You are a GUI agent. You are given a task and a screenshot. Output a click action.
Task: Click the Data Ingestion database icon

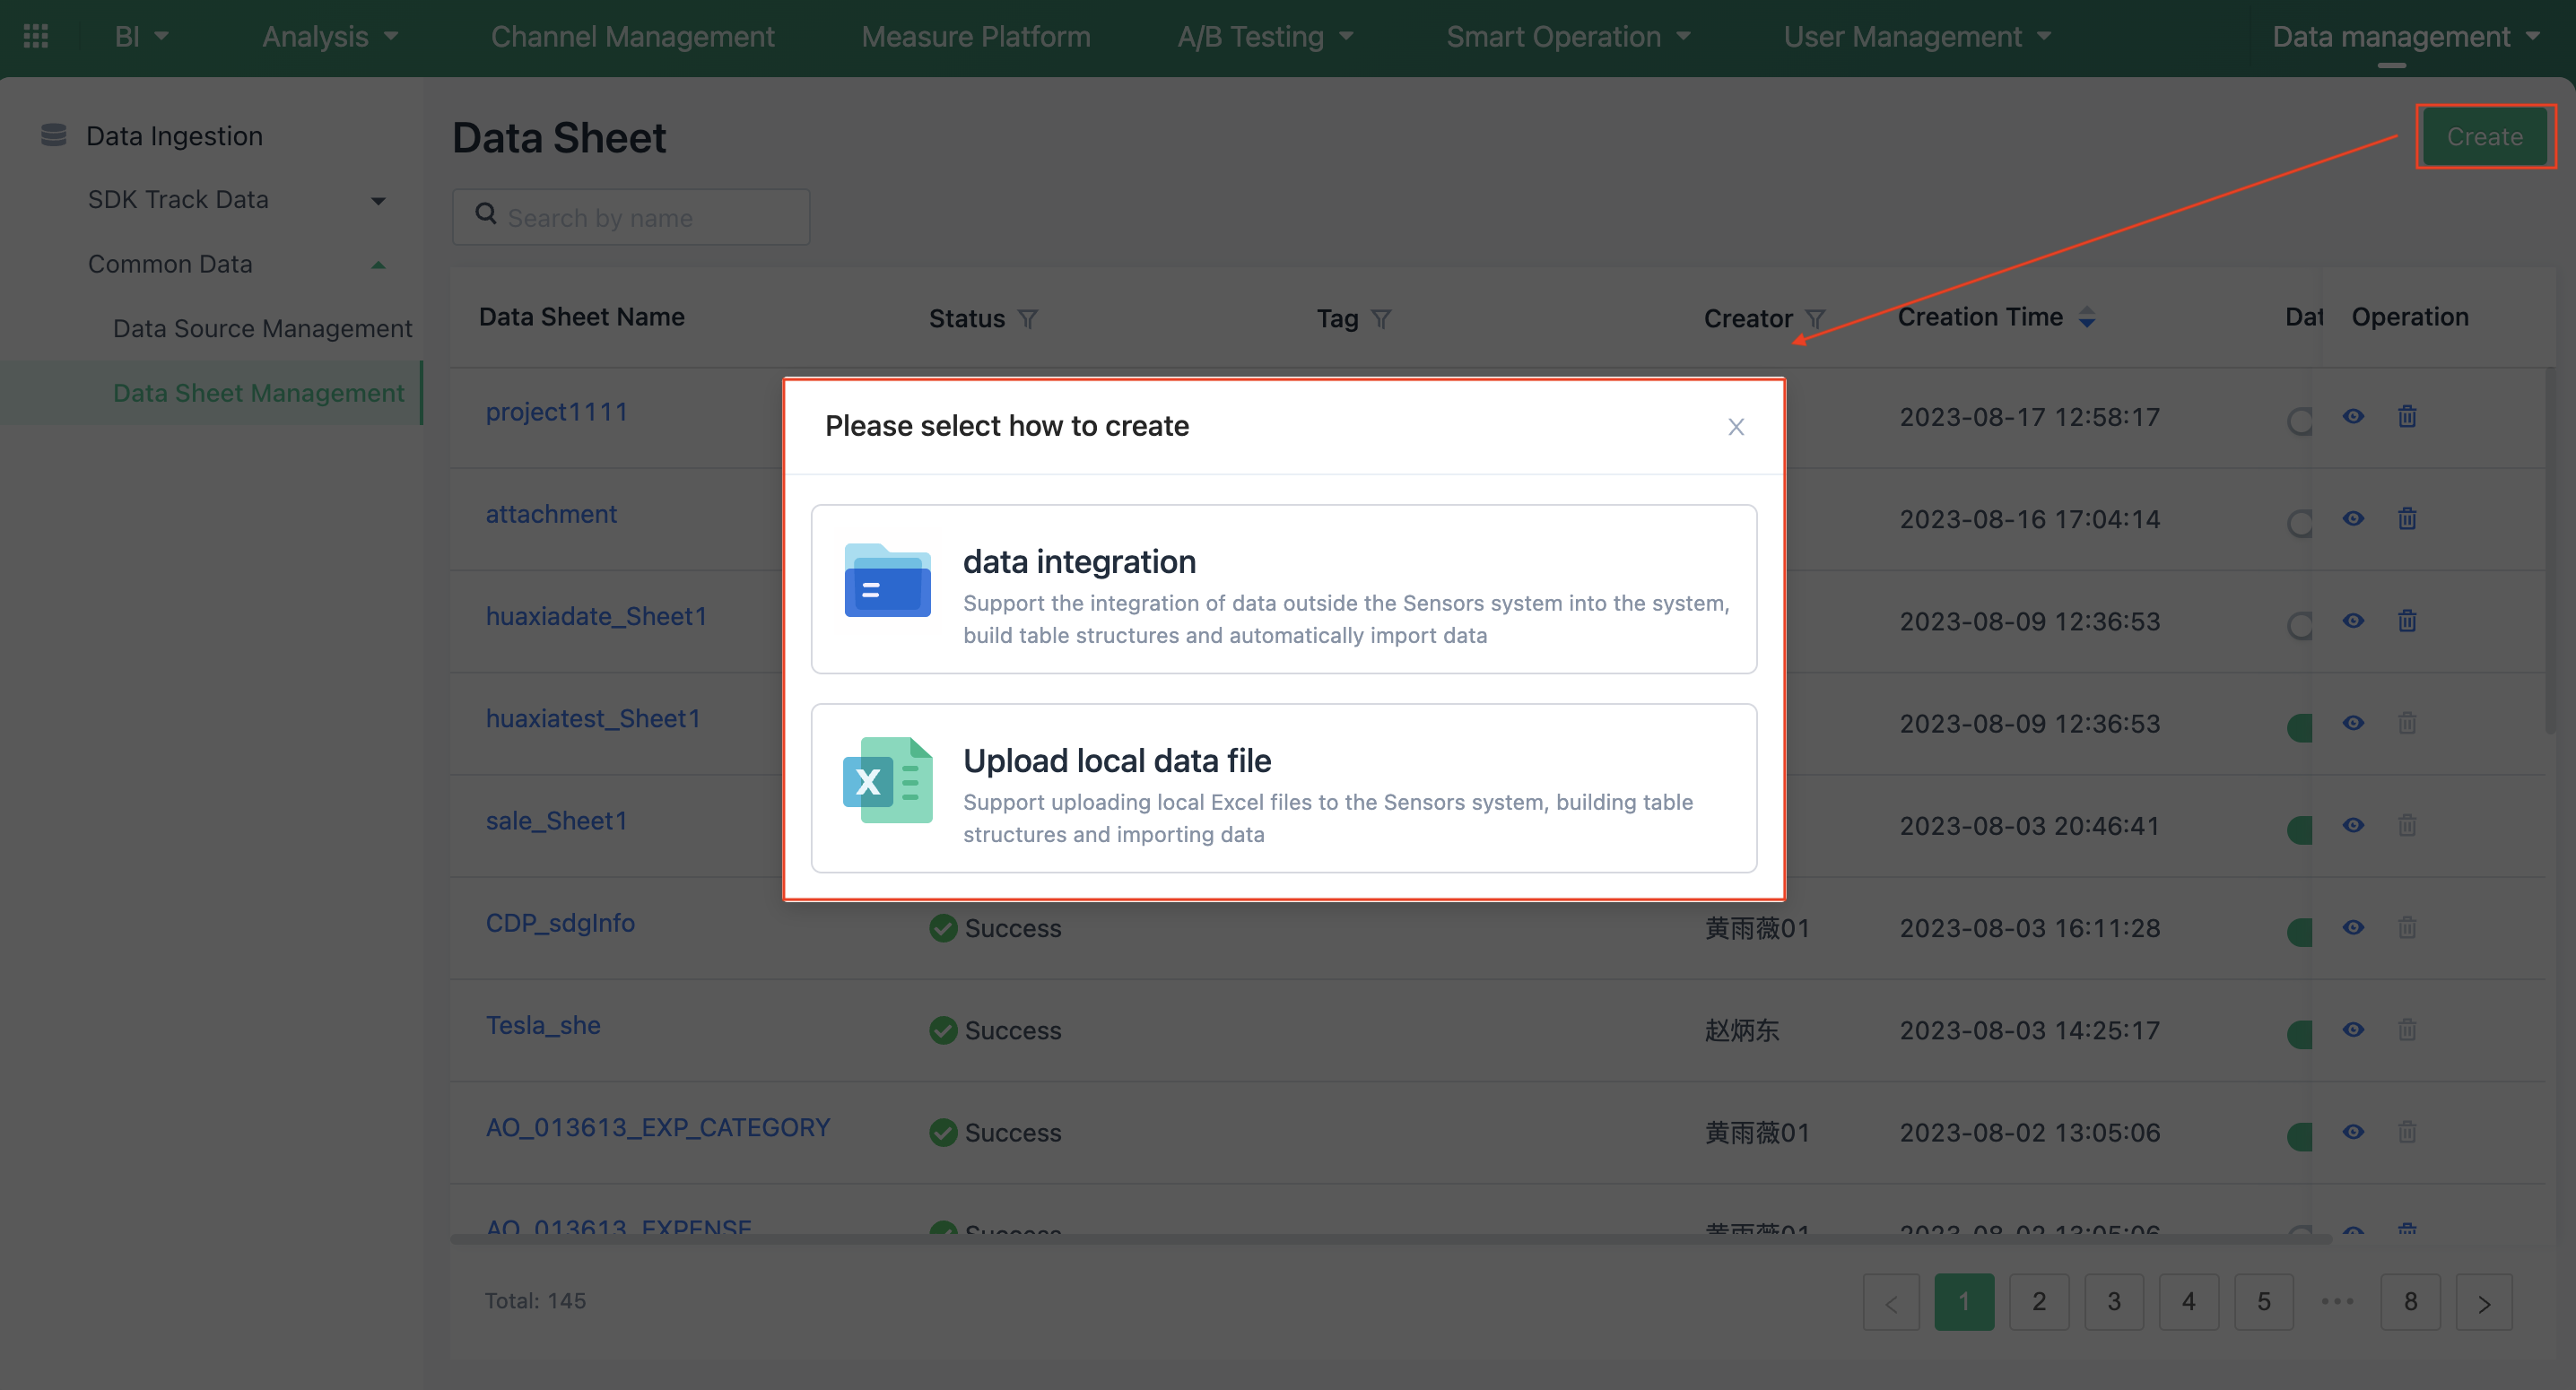tap(52, 134)
